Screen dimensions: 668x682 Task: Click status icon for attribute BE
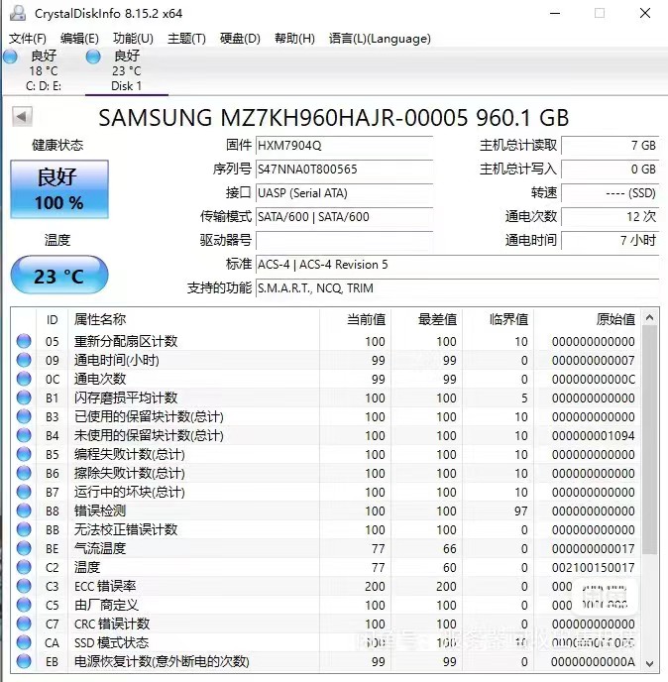pos(24,548)
